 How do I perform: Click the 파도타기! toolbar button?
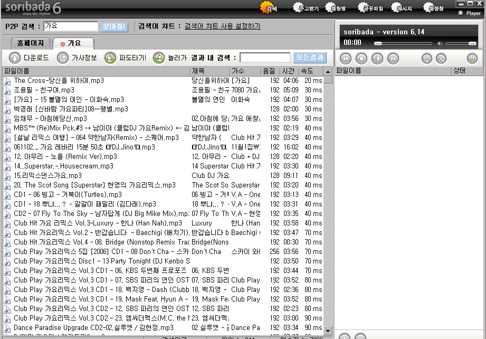(125, 58)
